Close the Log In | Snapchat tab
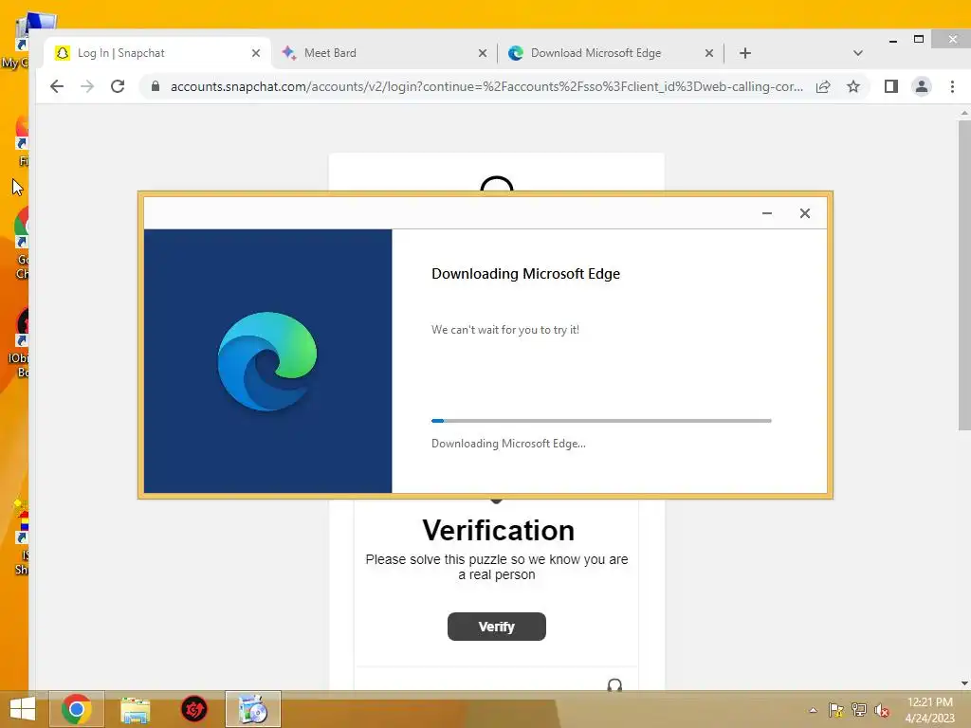Viewport: 971px width, 728px height. pyautogui.click(x=256, y=53)
